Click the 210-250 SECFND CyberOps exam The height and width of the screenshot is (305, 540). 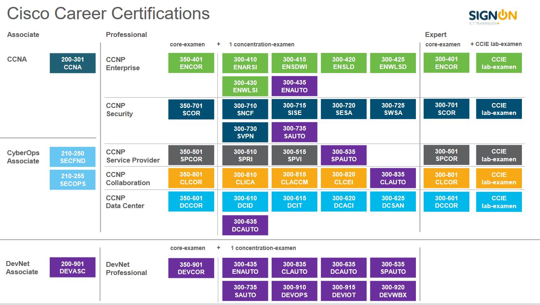72,156
